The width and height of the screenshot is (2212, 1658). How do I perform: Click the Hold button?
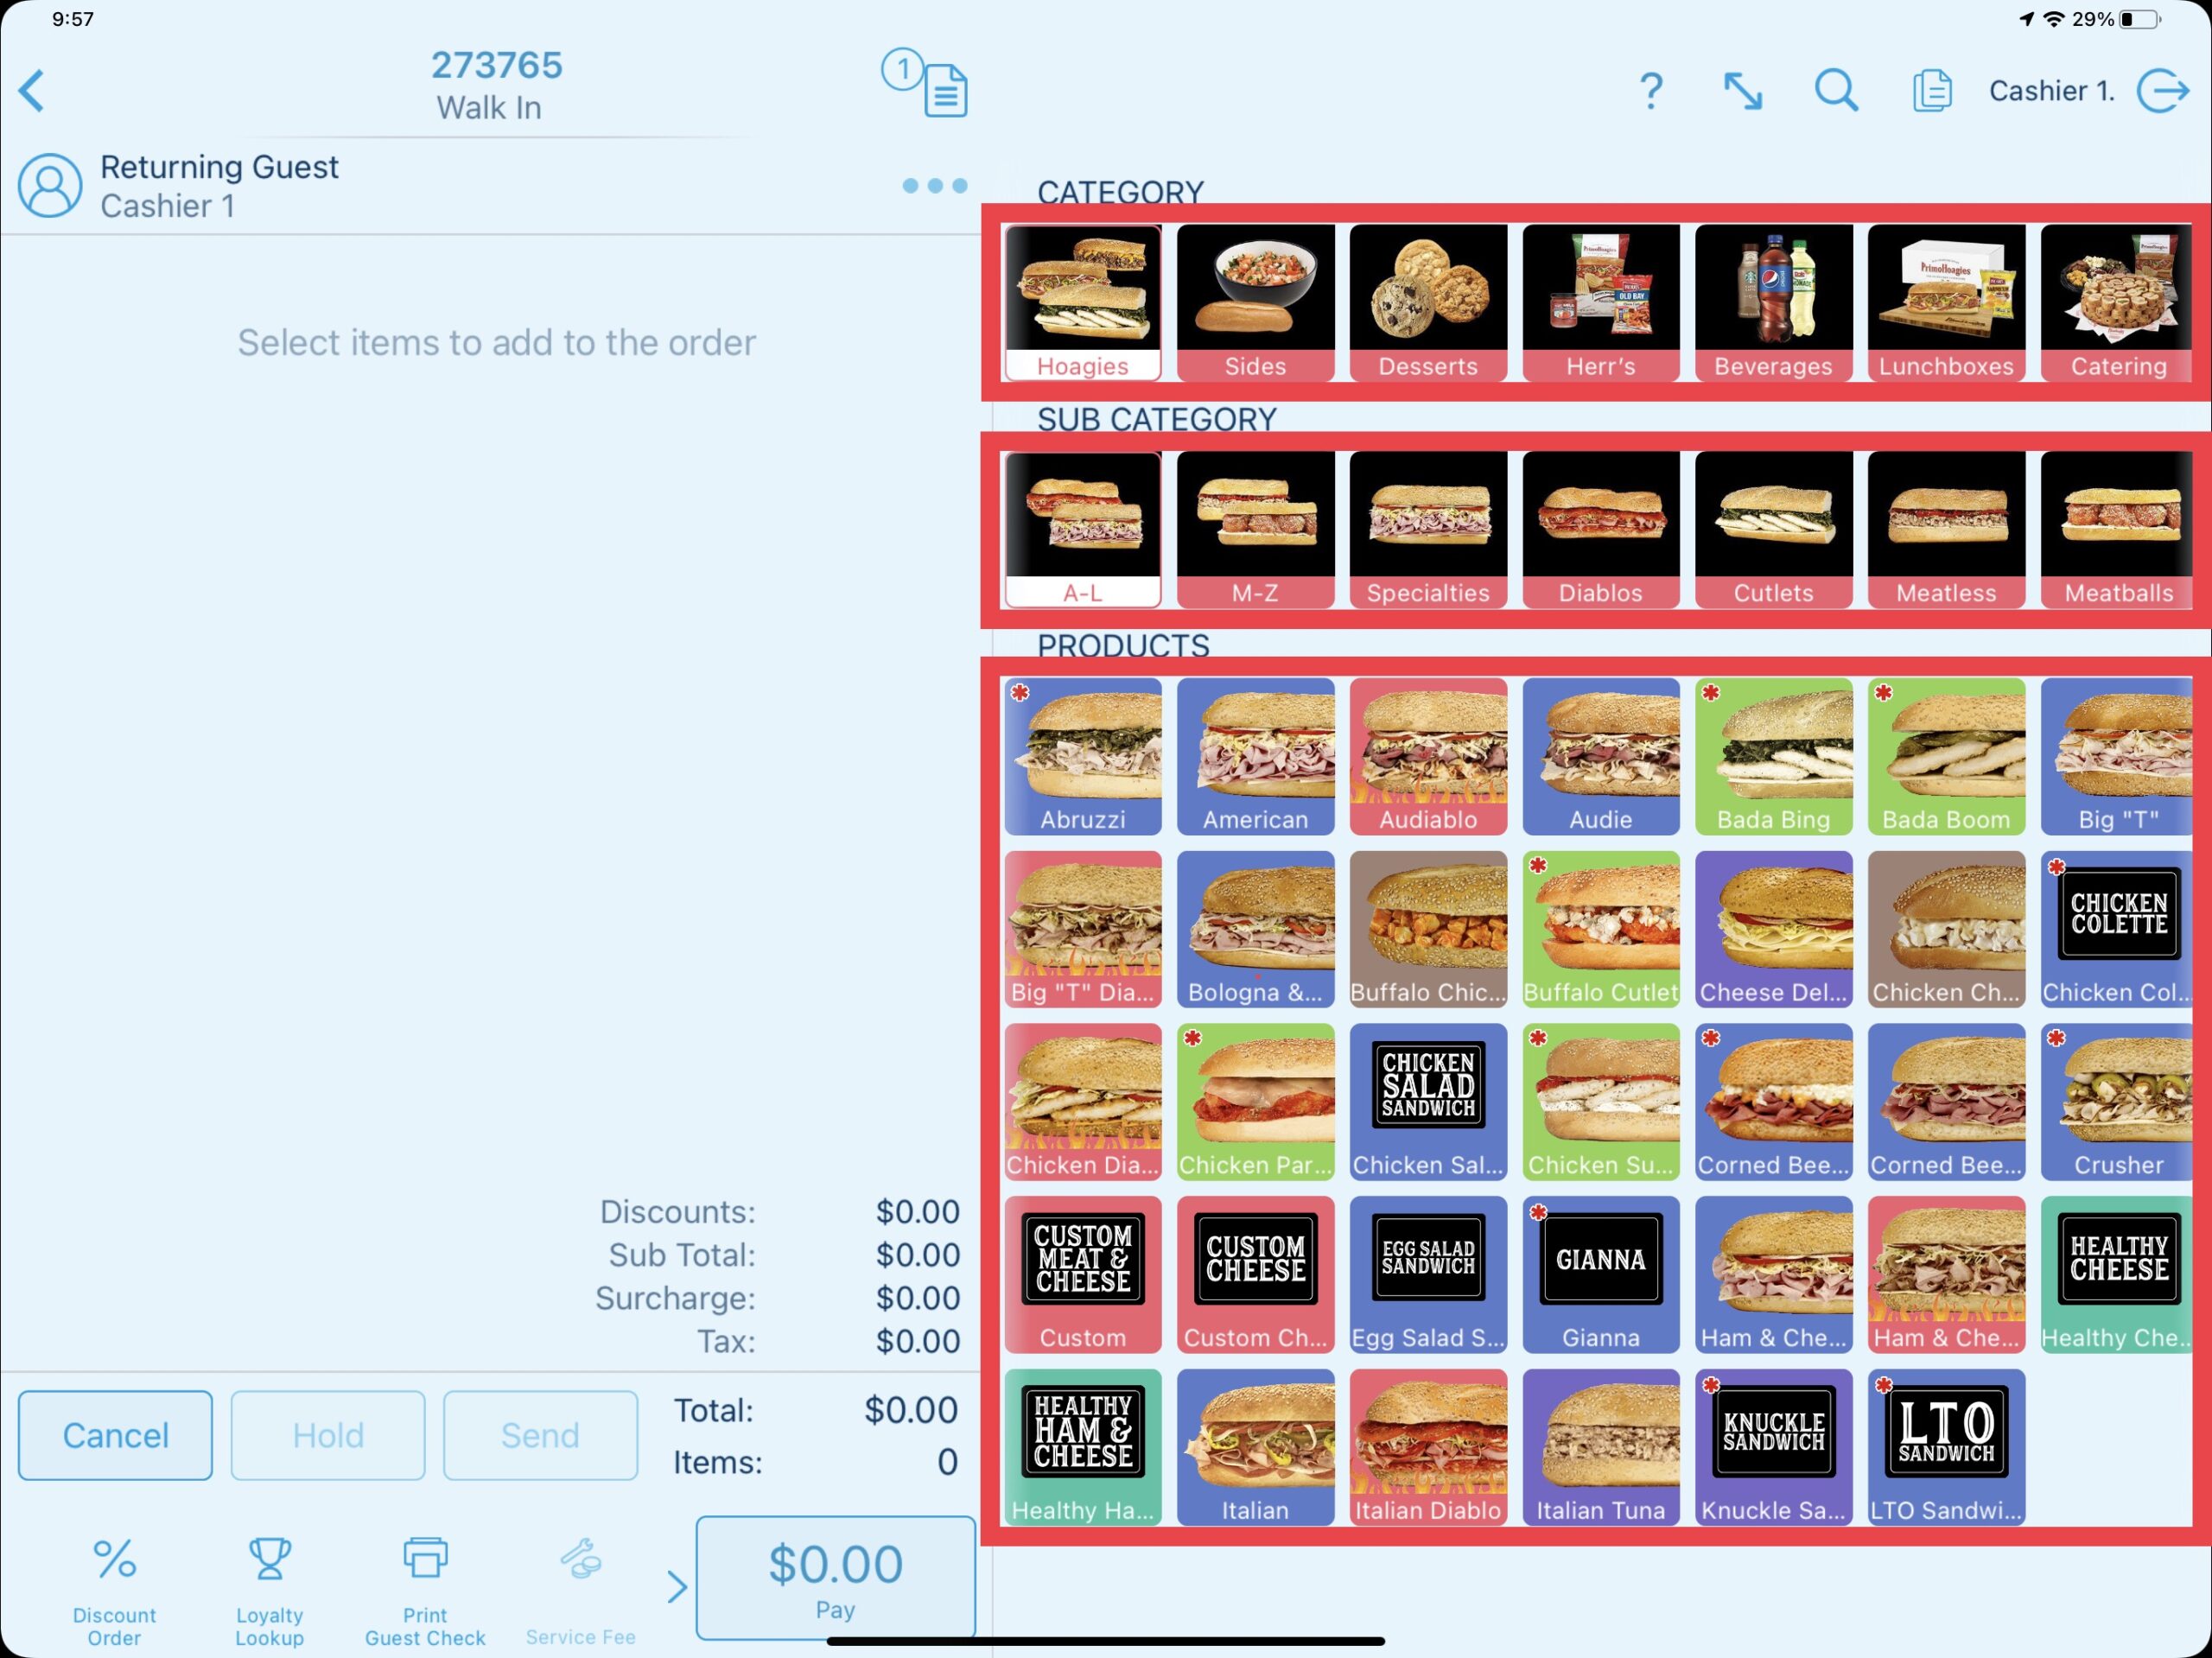(x=326, y=1435)
